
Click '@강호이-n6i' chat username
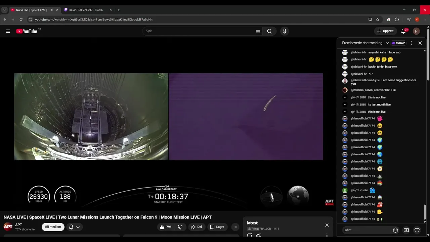pos(359,190)
